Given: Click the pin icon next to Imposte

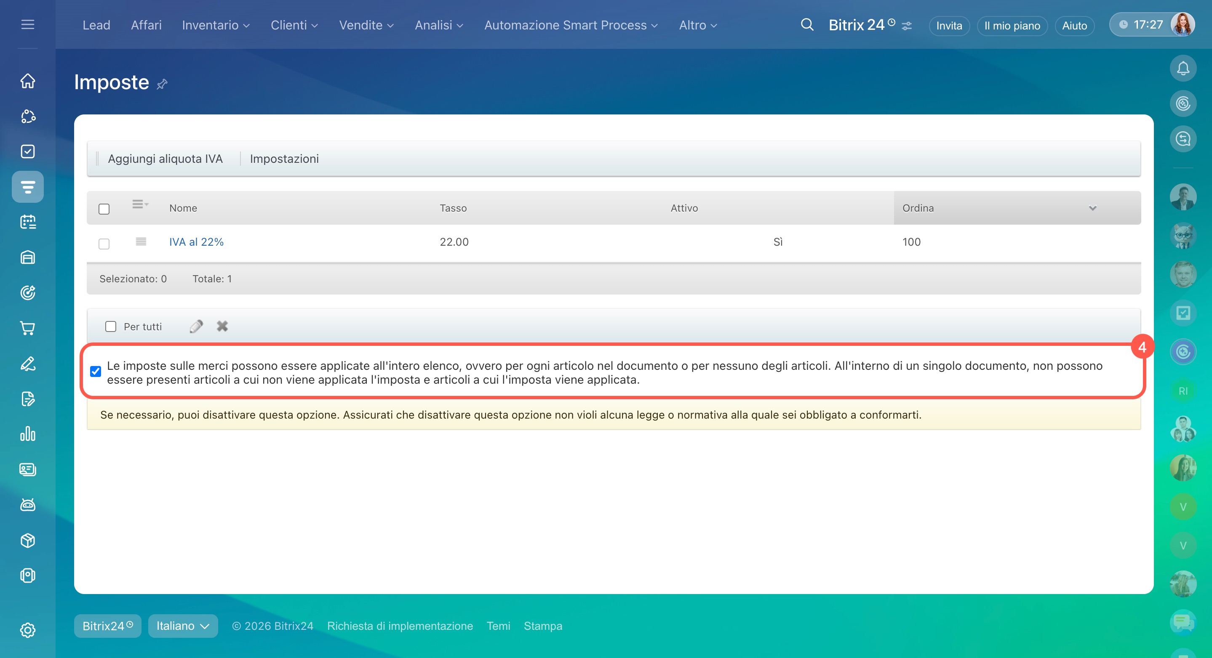Looking at the screenshot, I should click(162, 84).
